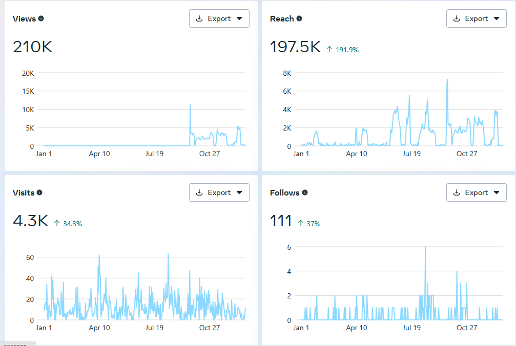Click the Follows card title
516x346 pixels.
click(x=285, y=192)
